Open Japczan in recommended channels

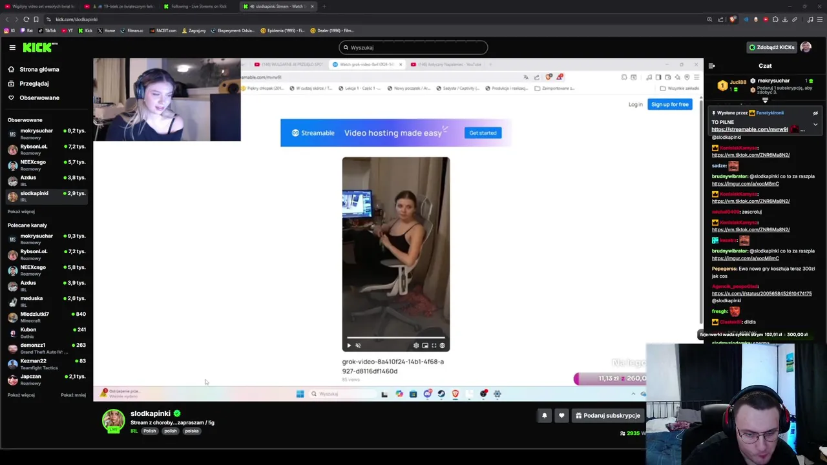click(47, 379)
